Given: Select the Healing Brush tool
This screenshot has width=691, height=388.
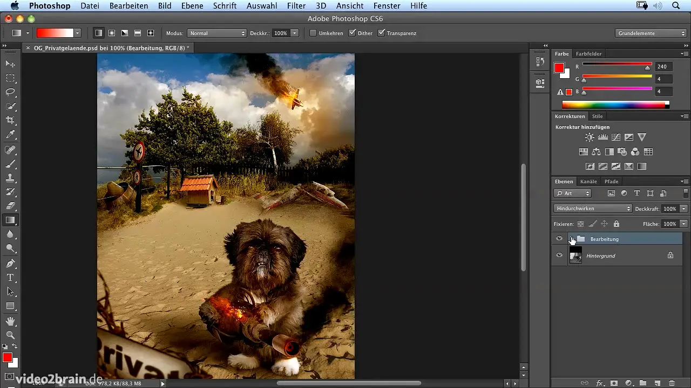Looking at the screenshot, I should pos(10,150).
